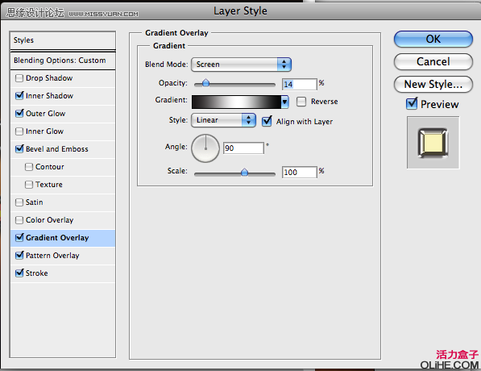Open the Blend Mode Screen dropdown
This screenshot has width=481, height=371.
(x=241, y=65)
